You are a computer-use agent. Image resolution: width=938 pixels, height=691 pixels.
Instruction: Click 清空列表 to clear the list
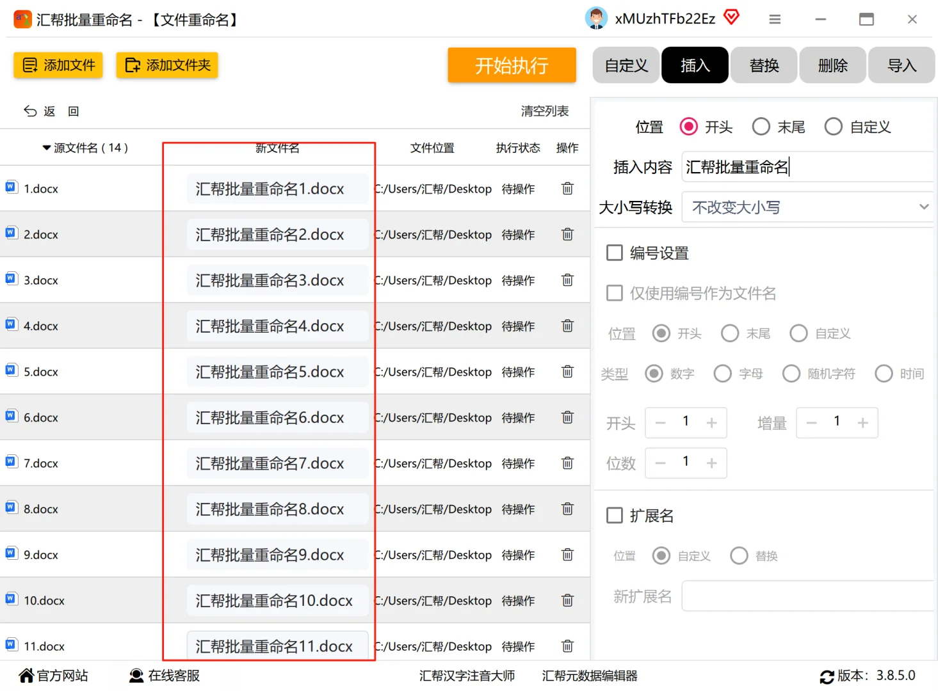click(544, 111)
